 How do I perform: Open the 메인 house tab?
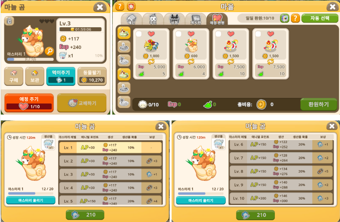click(x=131, y=19)
